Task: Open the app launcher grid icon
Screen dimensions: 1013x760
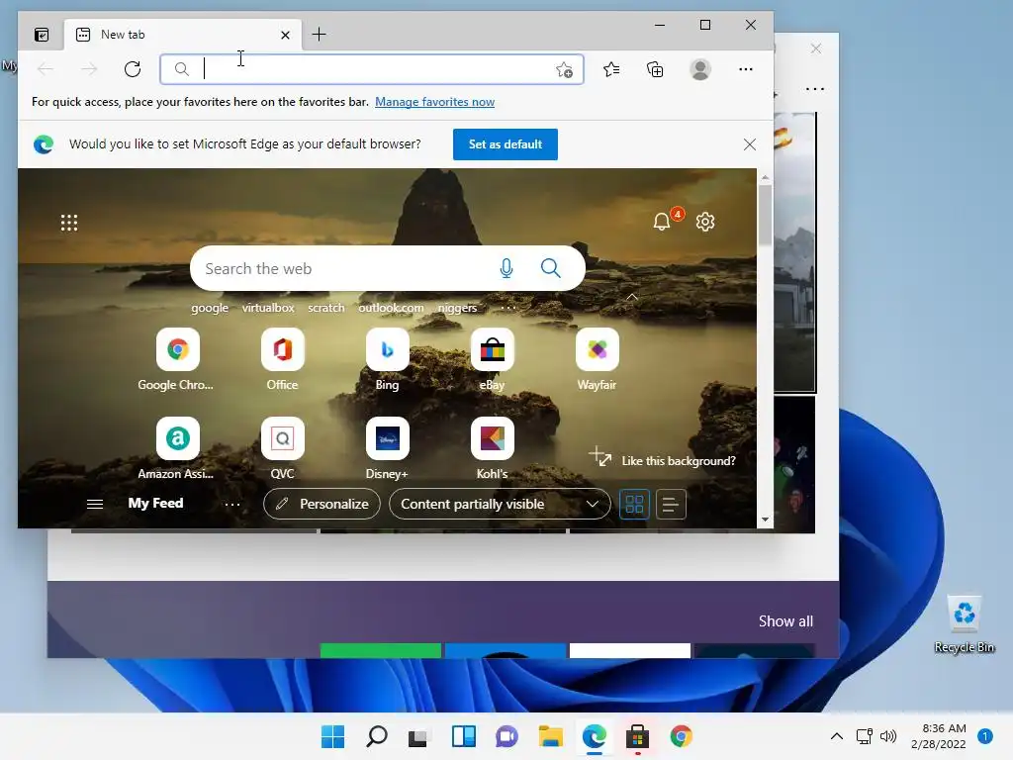Action: coord(69,223)
